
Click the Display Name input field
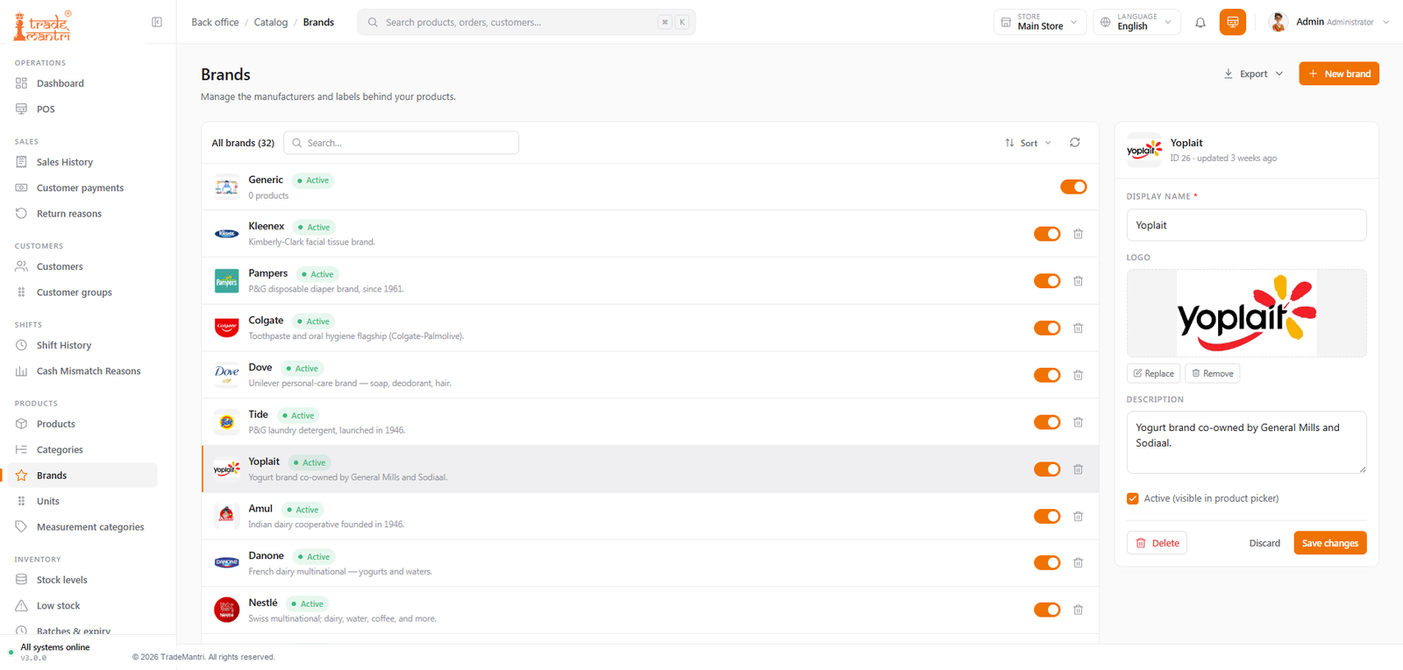pyautogui.click(x=1246, y=225)
